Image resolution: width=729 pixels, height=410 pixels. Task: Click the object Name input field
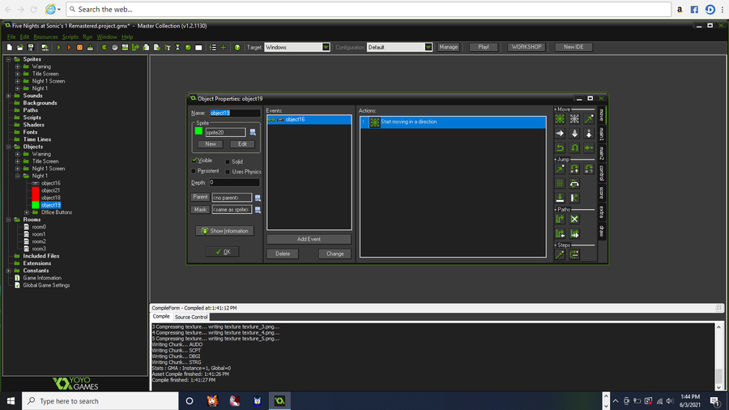(235, 113)
